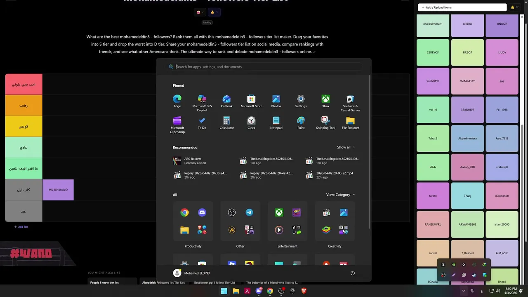Click the thumbs up like button
The image size is (528, 297).
coord(214,12)
